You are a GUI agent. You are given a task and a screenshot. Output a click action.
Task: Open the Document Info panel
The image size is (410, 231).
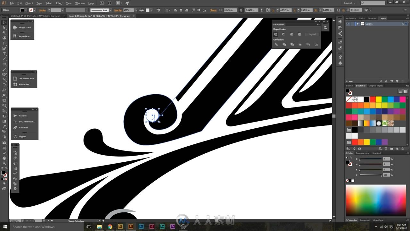point(24,78)
